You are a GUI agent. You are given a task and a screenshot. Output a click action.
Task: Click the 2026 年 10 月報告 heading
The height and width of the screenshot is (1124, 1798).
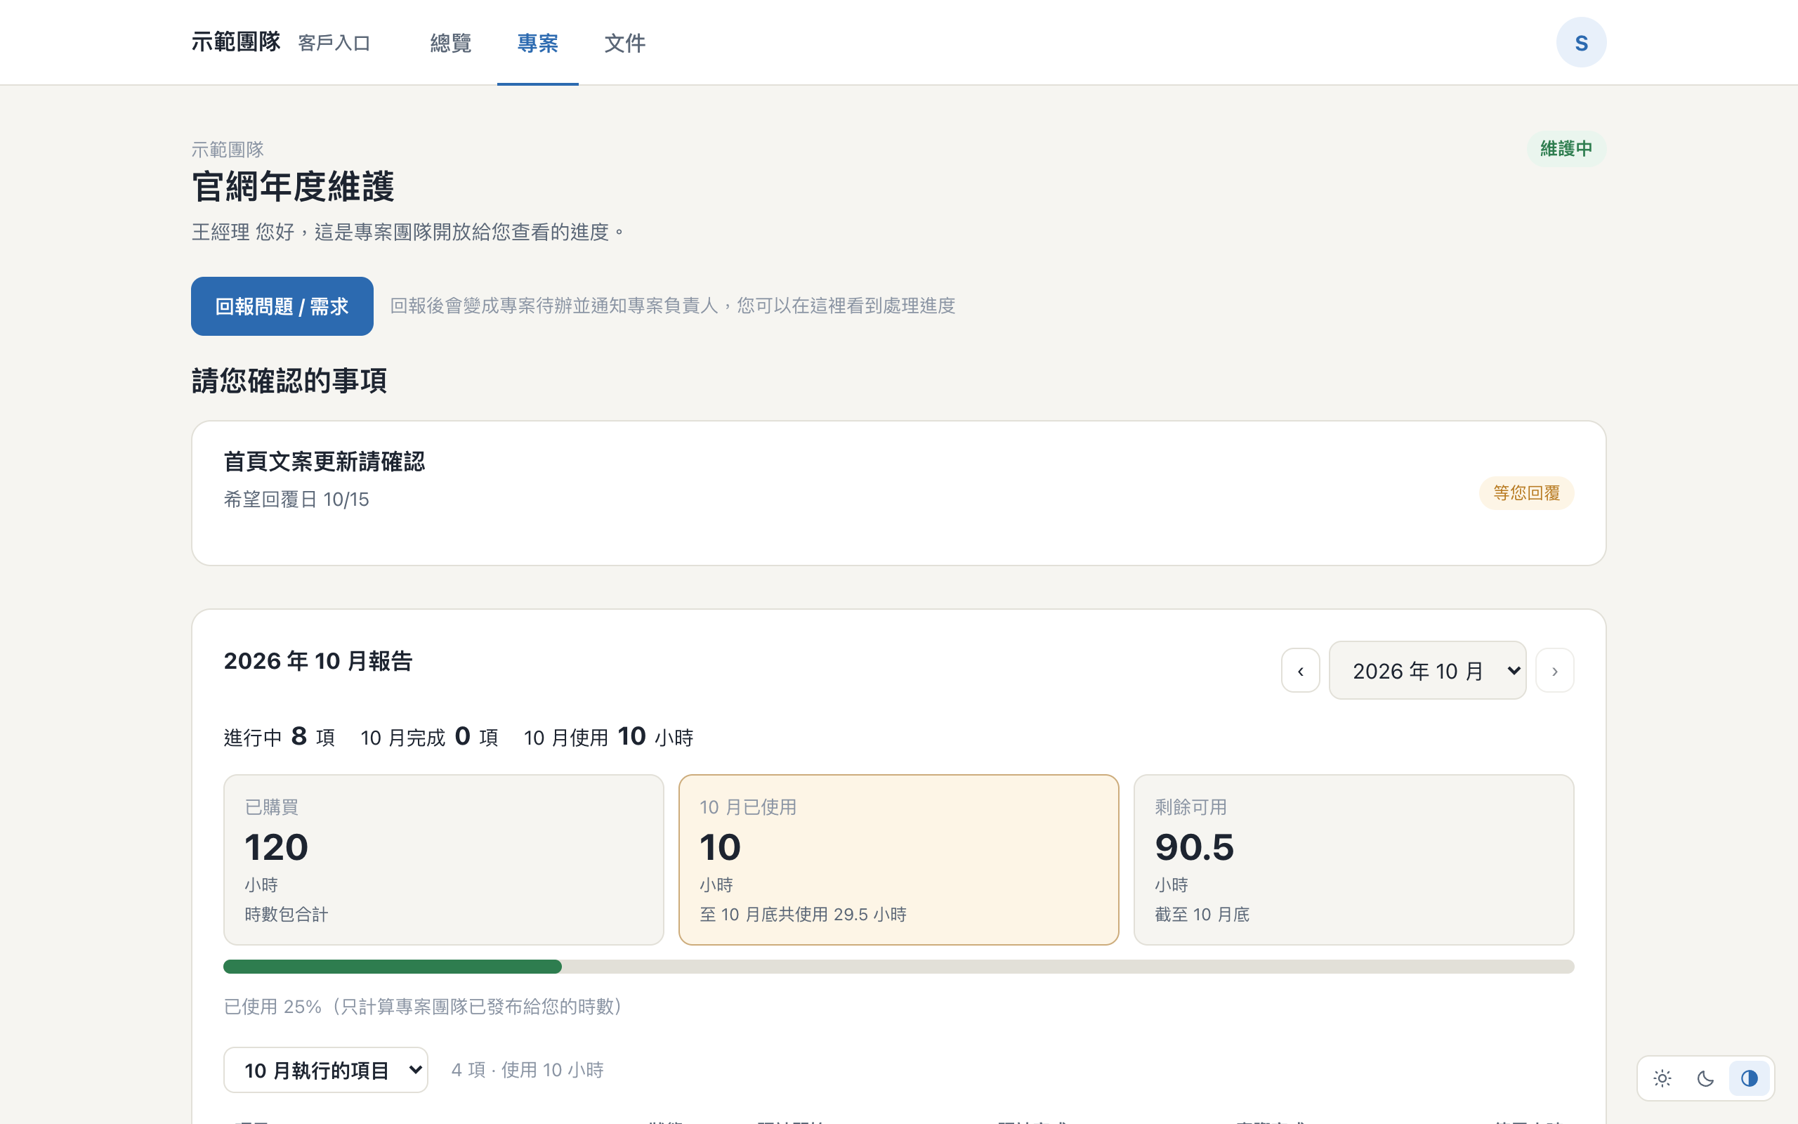click(318, 661)
